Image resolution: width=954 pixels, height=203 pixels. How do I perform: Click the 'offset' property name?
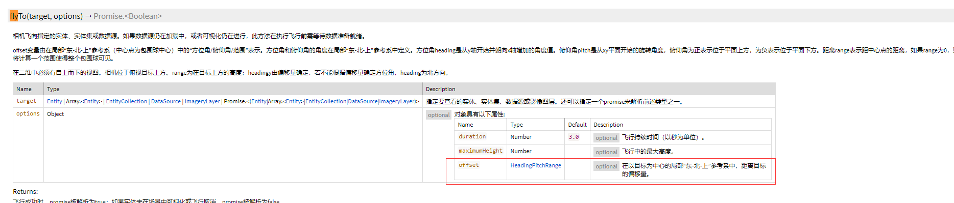[468, 165]
